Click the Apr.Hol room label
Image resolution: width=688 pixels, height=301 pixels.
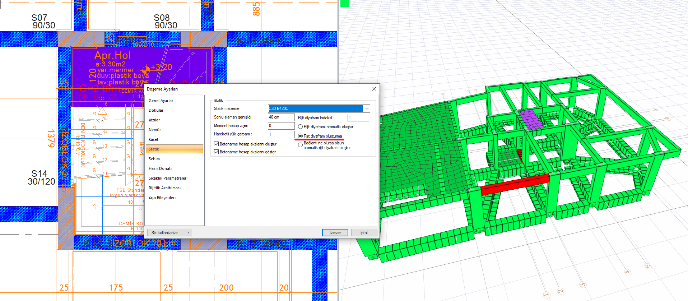tap(112, 55)
